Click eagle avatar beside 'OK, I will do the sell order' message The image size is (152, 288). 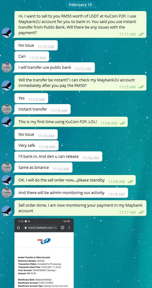click(7, 180)
